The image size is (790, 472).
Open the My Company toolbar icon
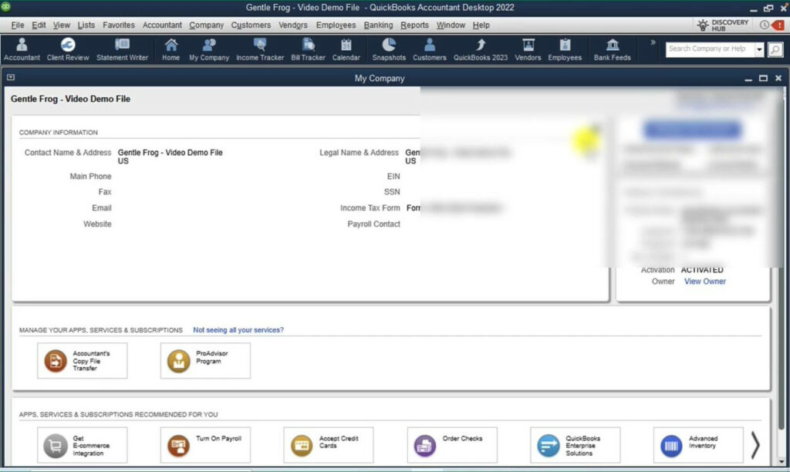(x=208, y=49)
